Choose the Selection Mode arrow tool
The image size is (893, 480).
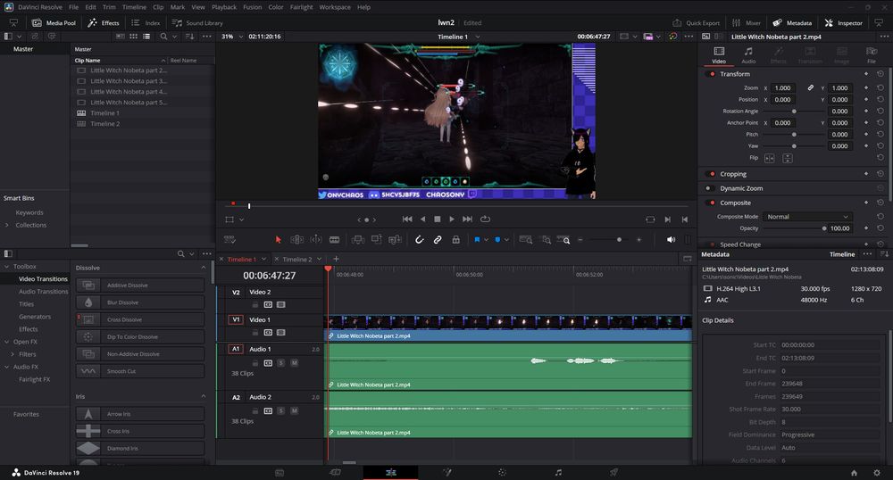click(x=278, y=239)
